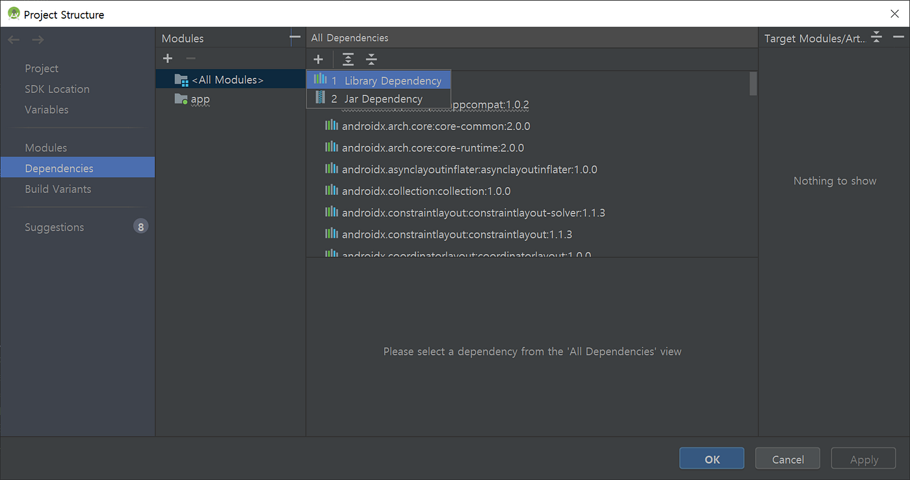
Task: Hide the Modules panel via minimize icon
Action: (x=294, y=36)
